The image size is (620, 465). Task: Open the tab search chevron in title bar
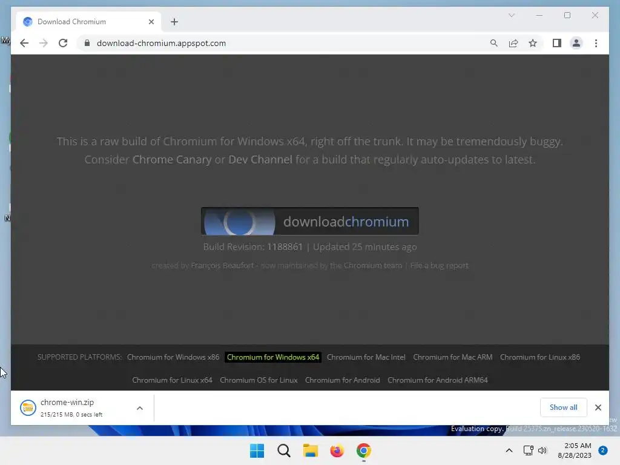tap(511, 15)
